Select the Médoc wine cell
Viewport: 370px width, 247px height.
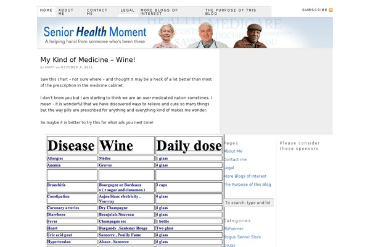(126, 158)
